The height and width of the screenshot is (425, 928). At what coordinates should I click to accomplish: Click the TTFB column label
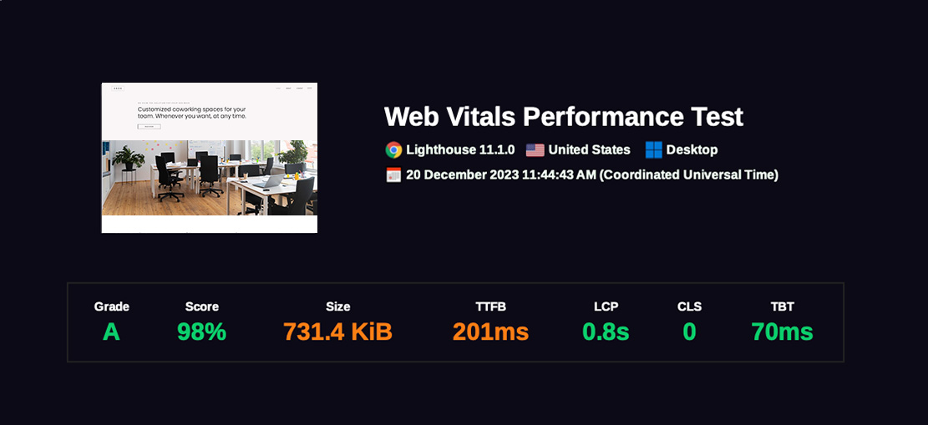[x=490, y=306]
